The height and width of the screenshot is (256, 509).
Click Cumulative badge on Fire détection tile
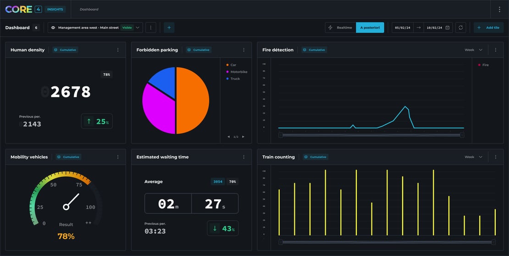click(x=314, y=50)
